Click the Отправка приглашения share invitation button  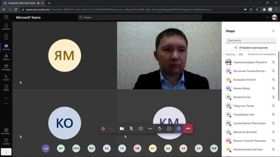pyautogui.click(x=251, y=48)
